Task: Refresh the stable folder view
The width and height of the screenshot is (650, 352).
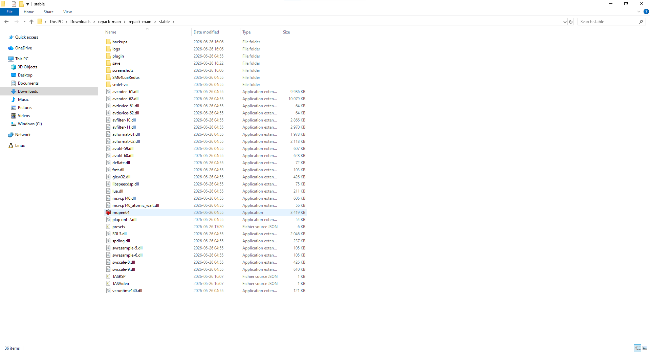Action: pos(571,22)
